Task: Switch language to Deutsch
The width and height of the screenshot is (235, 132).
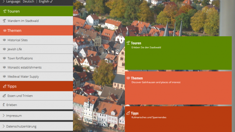Action: [x=29, y=1]
